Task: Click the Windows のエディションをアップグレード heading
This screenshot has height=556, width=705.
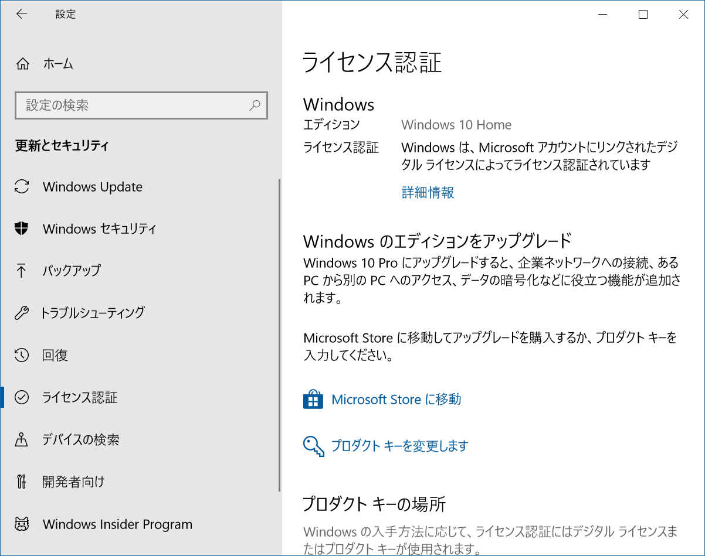Action: (x=438, y=241)
